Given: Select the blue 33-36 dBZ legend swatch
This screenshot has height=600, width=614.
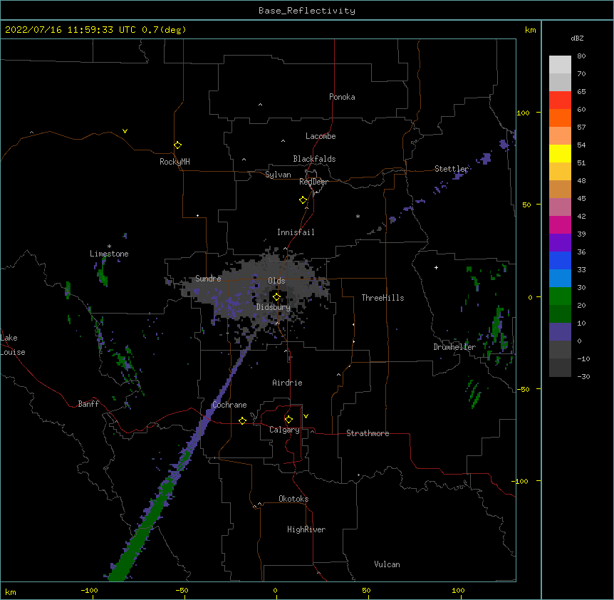Looking at the screenshot, I should point(560,260).
